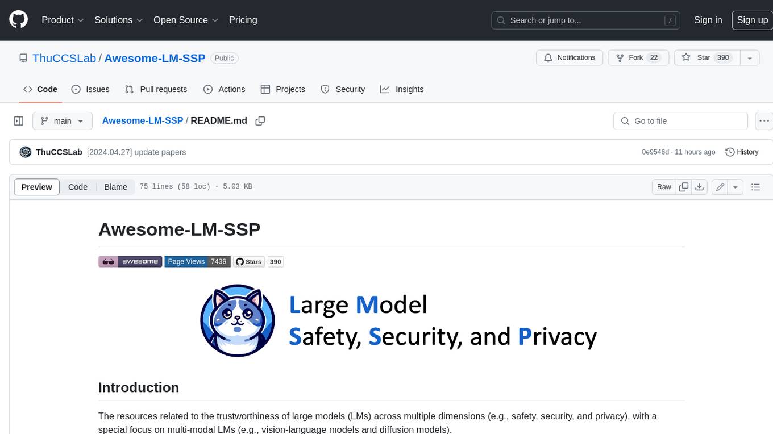
Task: Open the more file actions ellipsis button
Action: click(764, 121)
